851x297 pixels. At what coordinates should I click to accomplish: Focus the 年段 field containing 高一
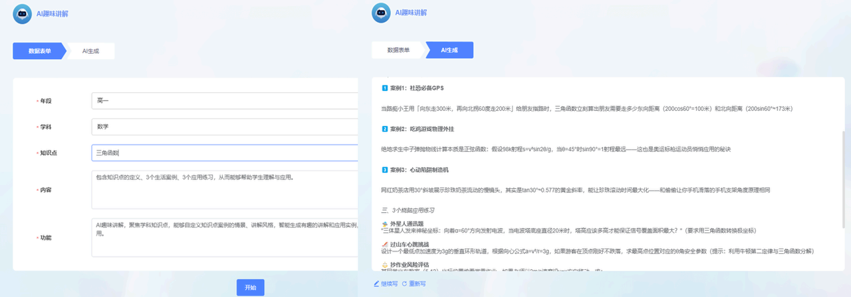point(225,100)
